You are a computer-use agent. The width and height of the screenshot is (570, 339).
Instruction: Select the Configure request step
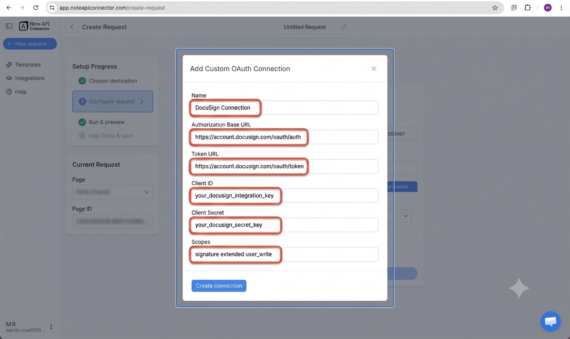(x=112, y=101)
